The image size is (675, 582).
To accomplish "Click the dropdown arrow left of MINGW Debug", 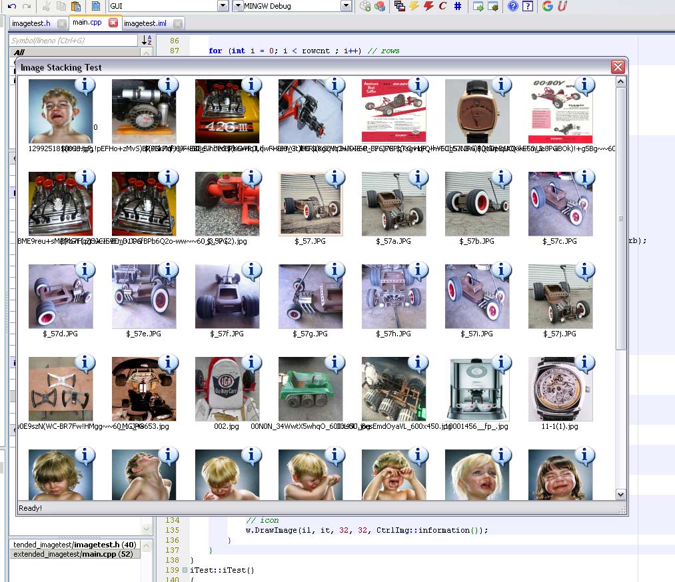I will click(239, 6).
